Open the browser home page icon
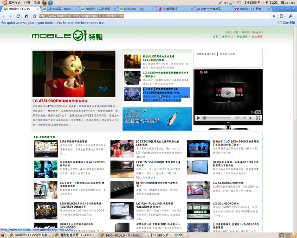Screen dimensions: 297x238 click(x=26, y=16)
